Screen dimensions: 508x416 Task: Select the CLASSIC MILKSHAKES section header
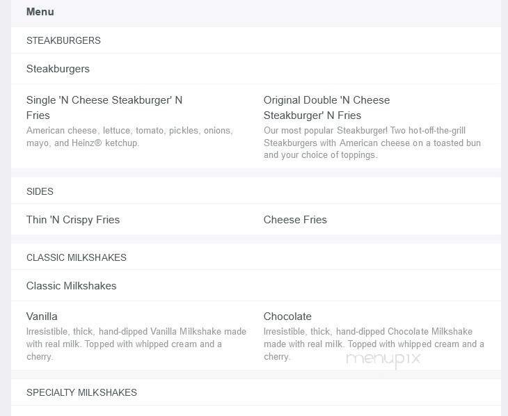77,257
